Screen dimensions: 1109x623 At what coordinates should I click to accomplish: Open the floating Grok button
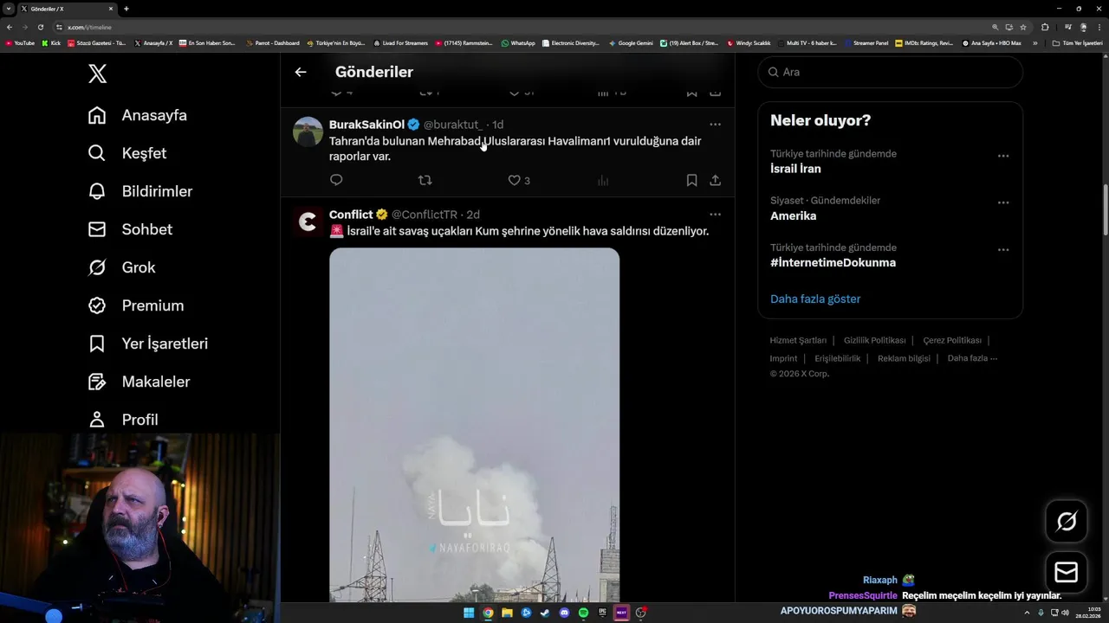click(1066, 521)
